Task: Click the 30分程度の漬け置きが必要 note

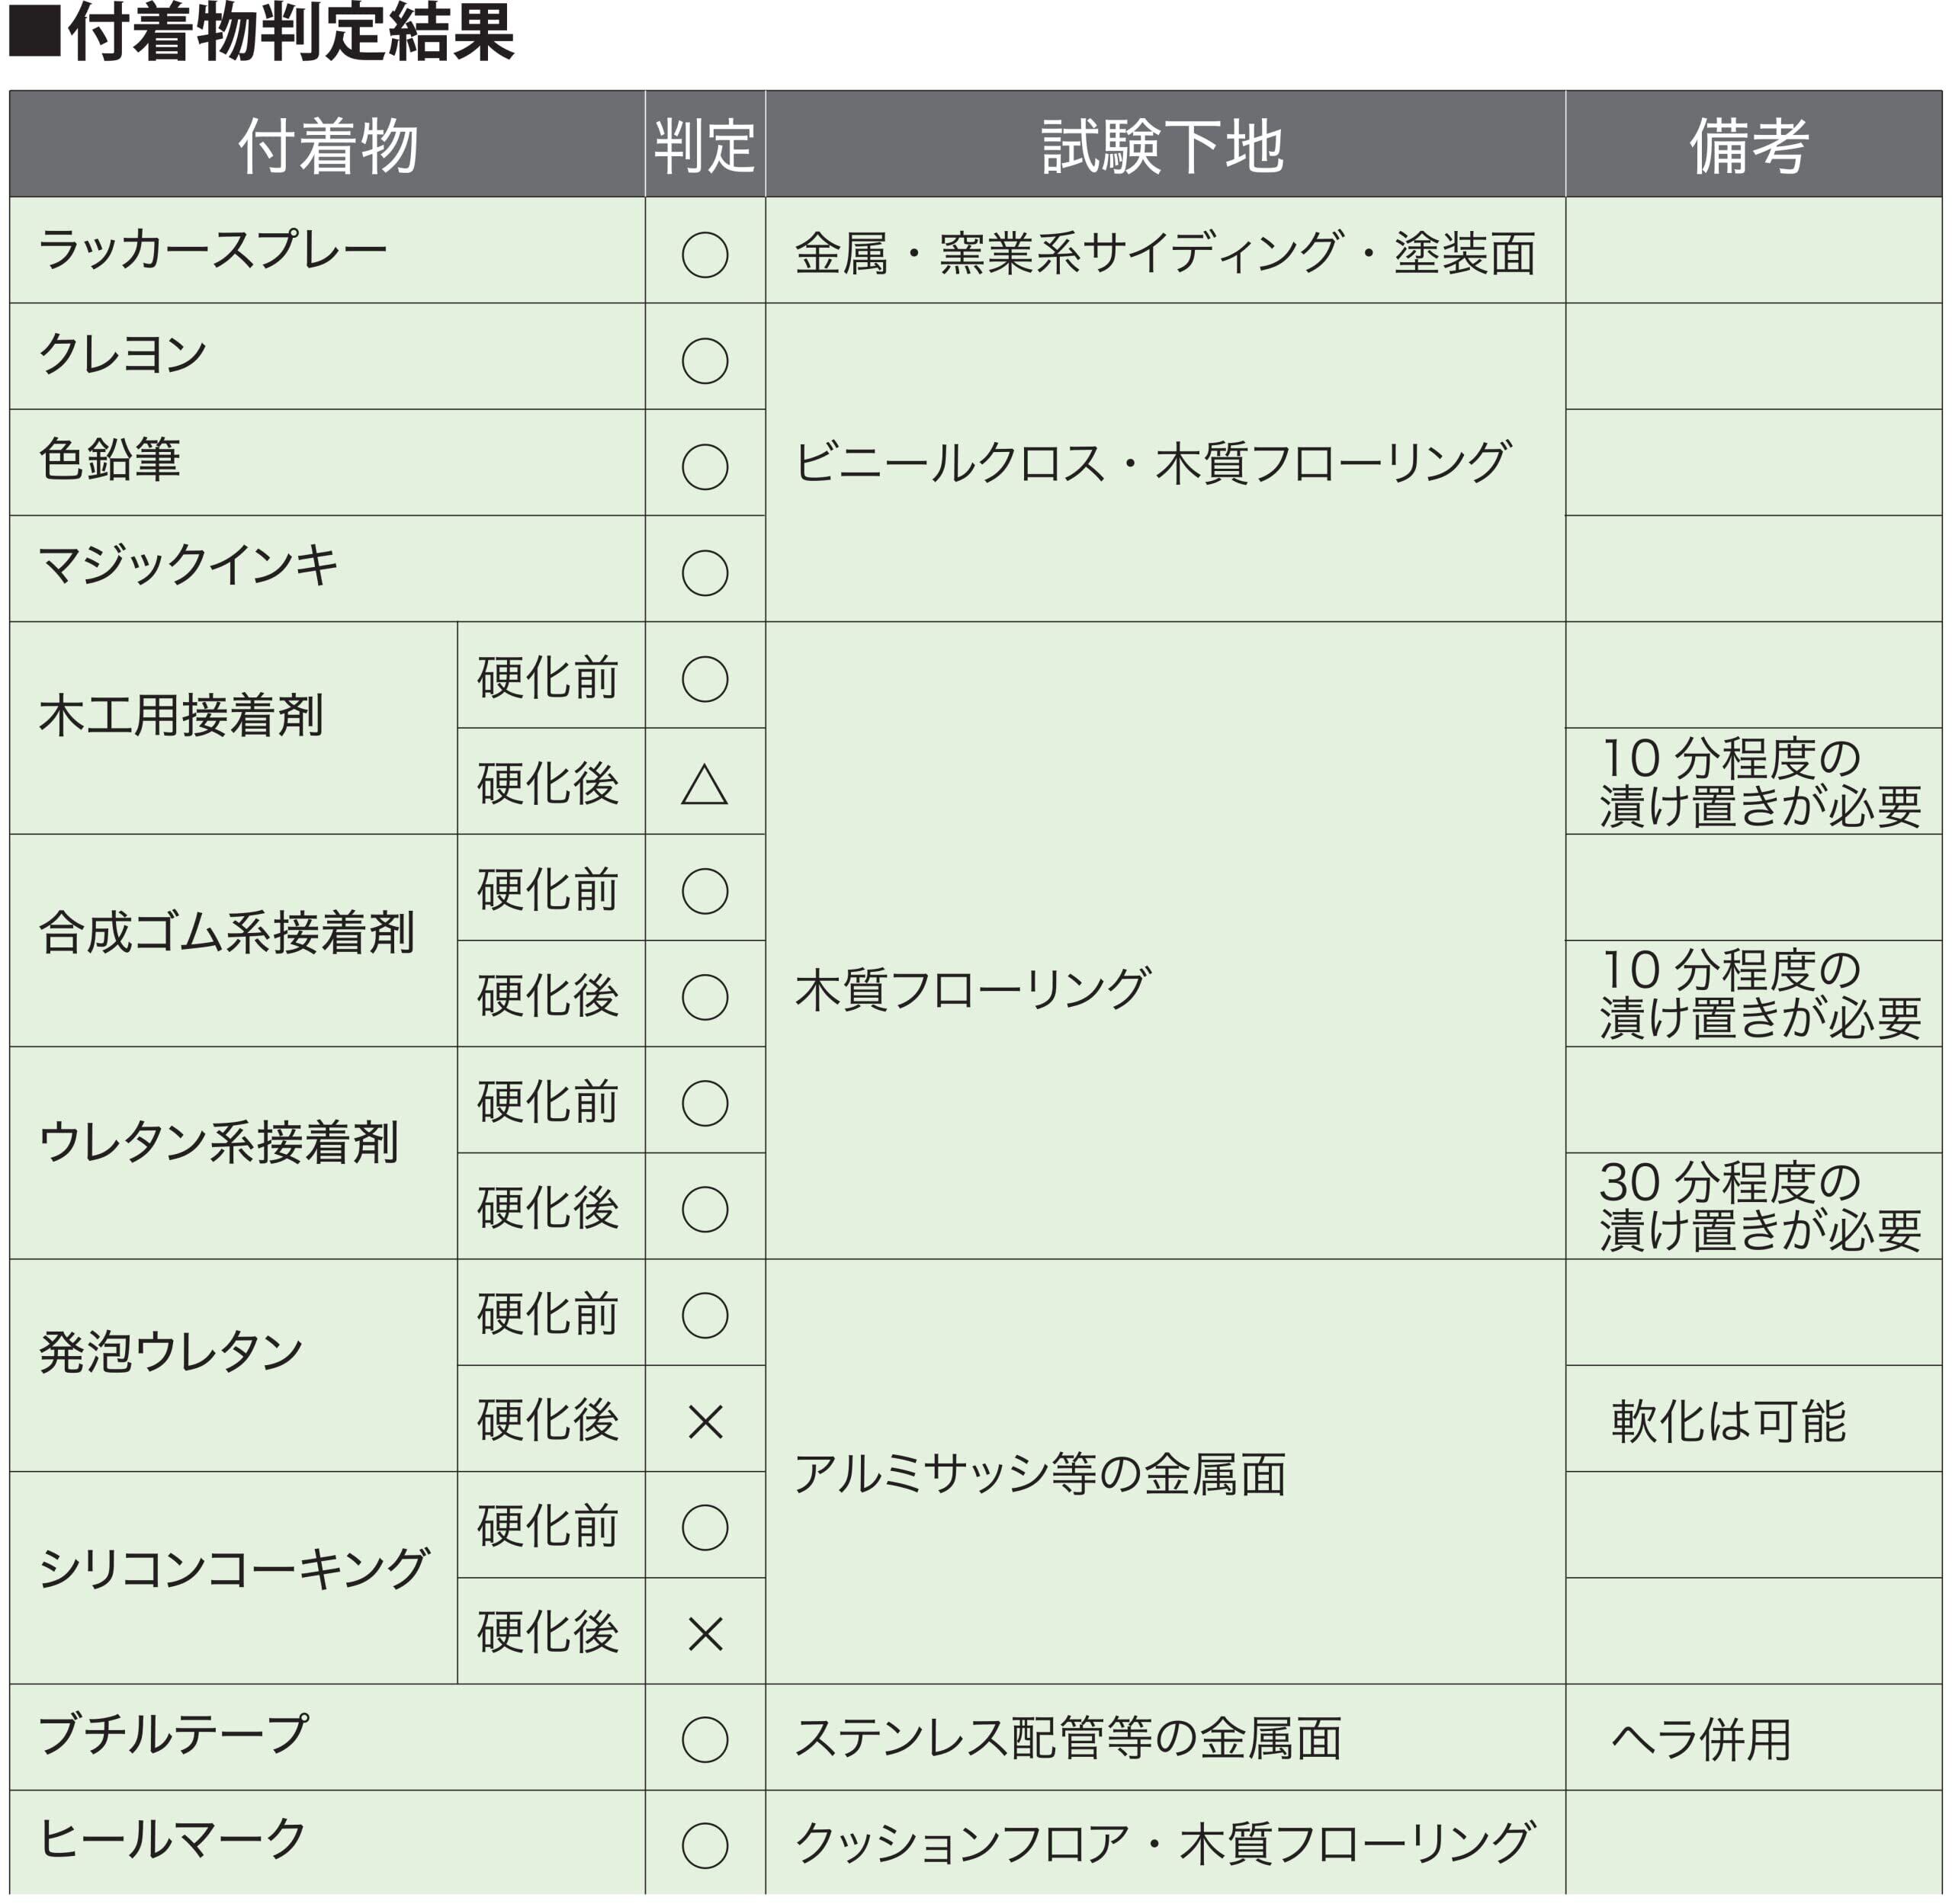Action: (1759, 1207)
